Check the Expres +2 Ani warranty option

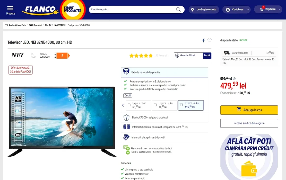point(155,105)
